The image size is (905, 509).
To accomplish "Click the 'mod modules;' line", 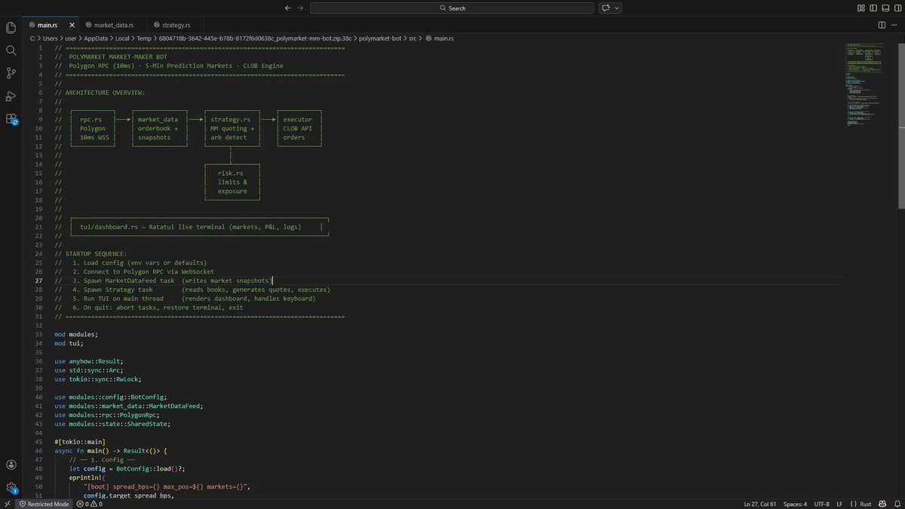I will coord(76,334).
